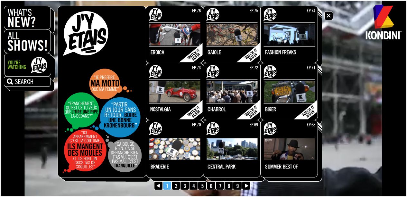Open the Braderie episode thumbnail
This screenshot has width=407, height=197.
click(x=175, y=149)
